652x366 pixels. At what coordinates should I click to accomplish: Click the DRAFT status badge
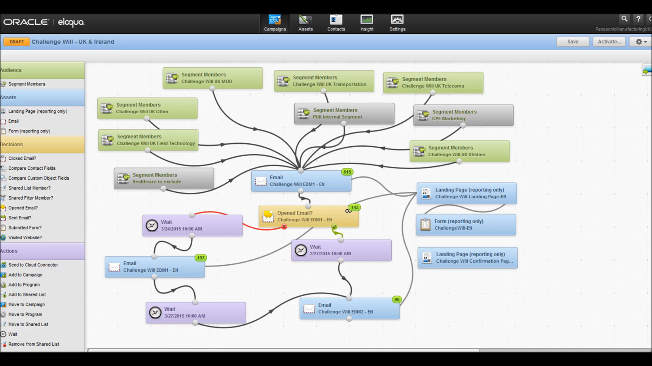[17, 42]
